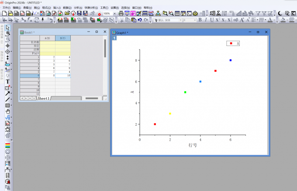Click the rainbow color palette icon
Screen dimensions: 297x191
pyautogui.click(x=7, y=145)
